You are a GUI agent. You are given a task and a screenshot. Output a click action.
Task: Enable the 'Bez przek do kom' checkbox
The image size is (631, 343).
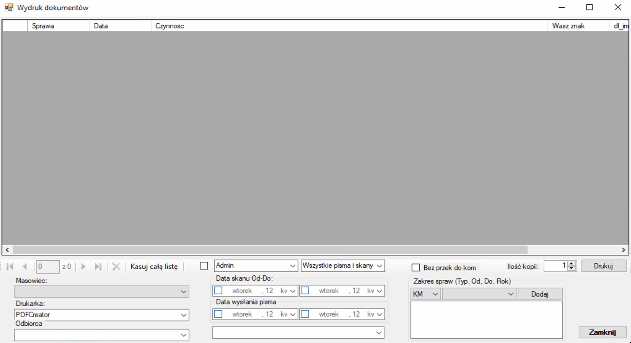coord(416,267)
